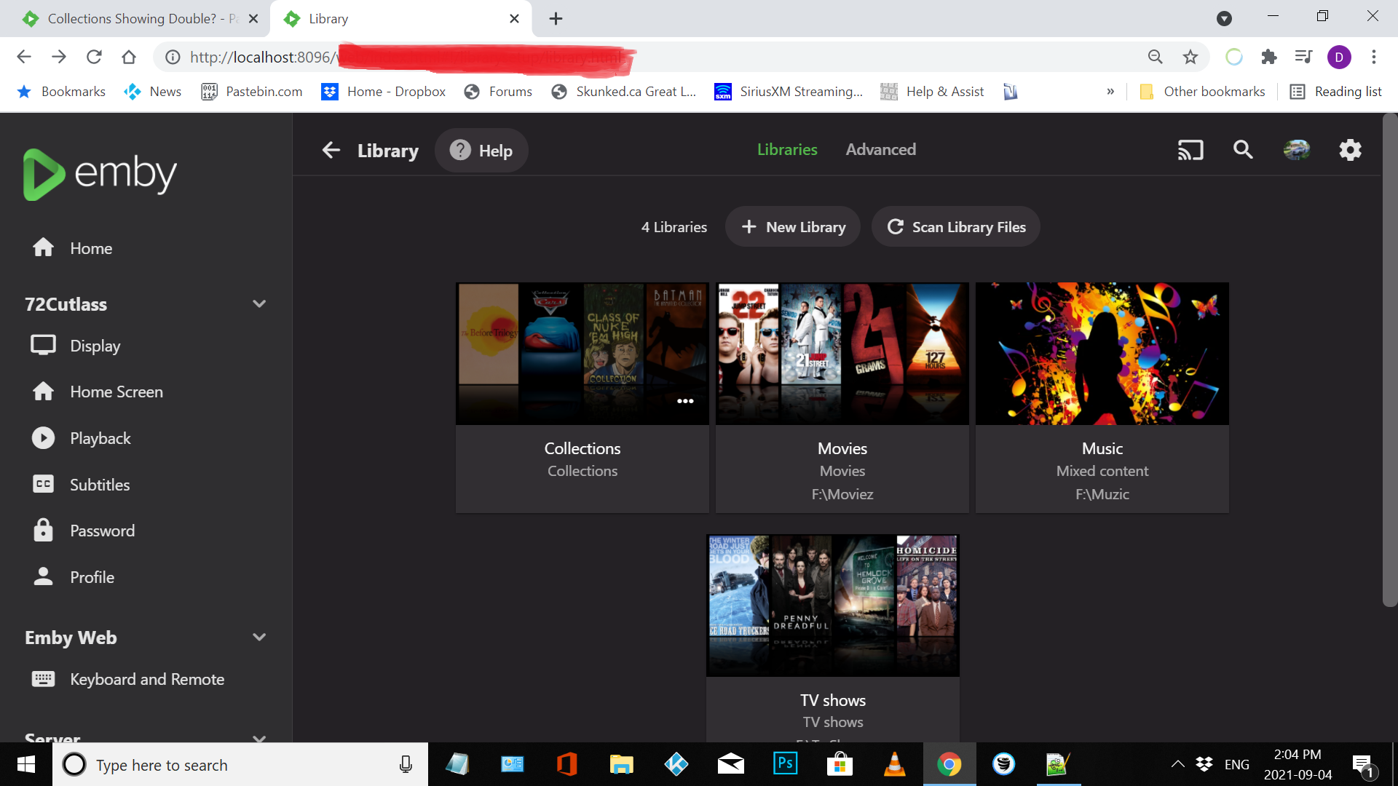
Task: Open the settings gear icon
Action: tap(1350, 150)
